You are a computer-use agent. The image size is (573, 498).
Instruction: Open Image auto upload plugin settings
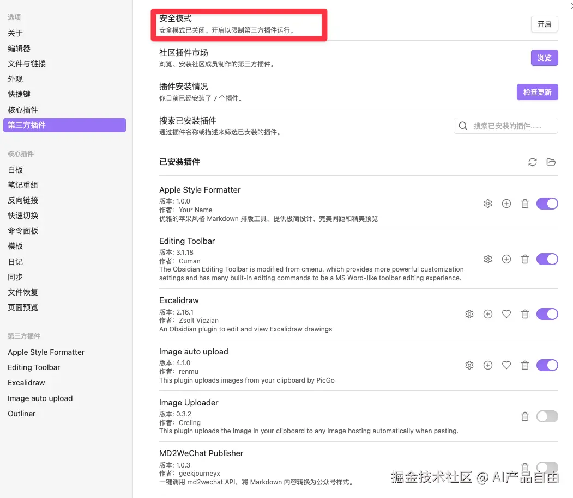[469, 365]
